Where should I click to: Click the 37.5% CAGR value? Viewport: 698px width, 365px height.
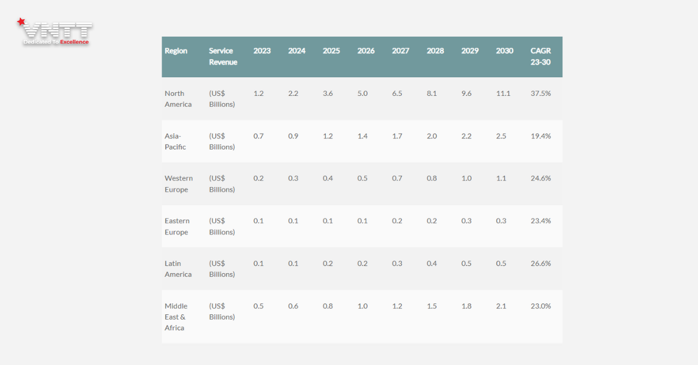click(540, 94)
